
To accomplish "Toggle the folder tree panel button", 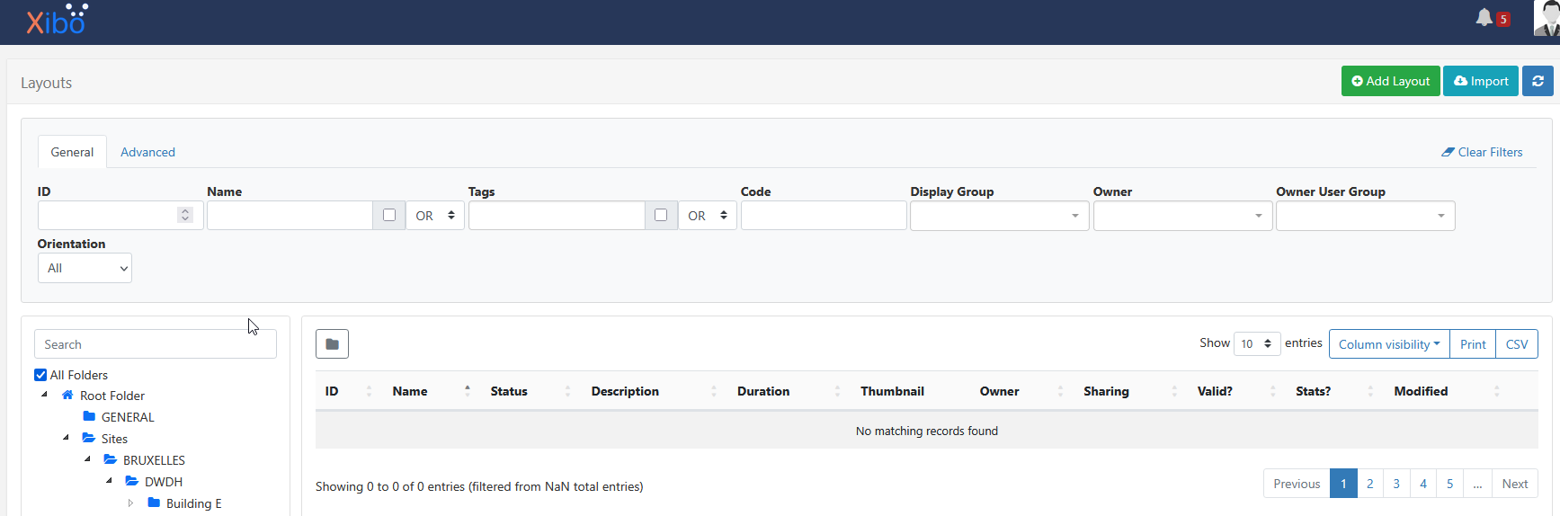I will point(332,344).
